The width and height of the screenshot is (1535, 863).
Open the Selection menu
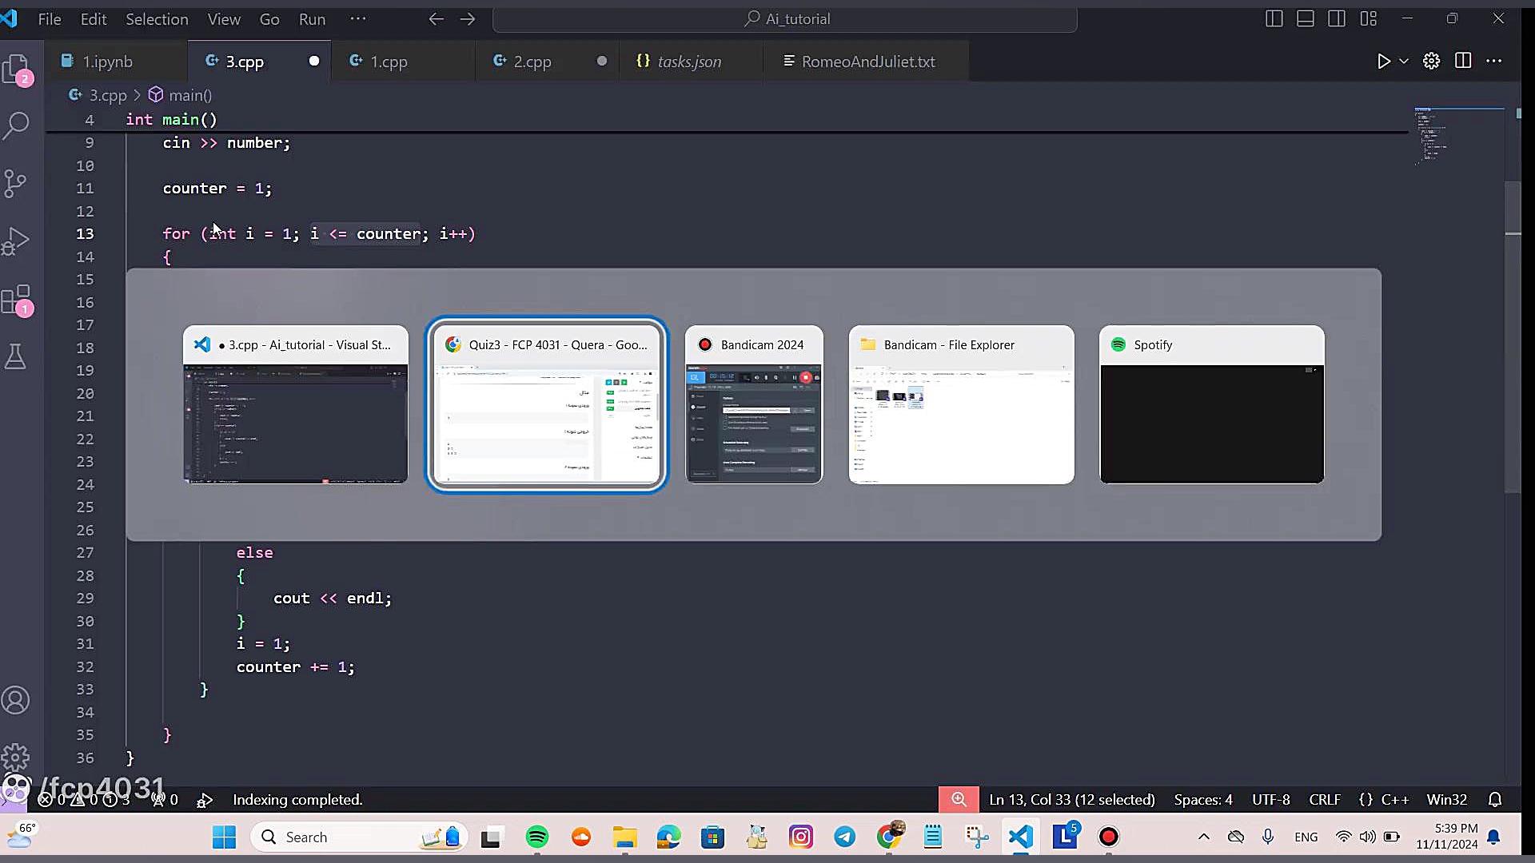(x=157, y=19)
